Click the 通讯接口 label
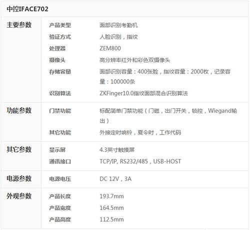The image size is (250, 230). tap(60, 161)
